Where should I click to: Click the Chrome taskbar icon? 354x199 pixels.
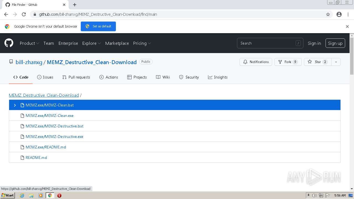click(x=50, y=195)
